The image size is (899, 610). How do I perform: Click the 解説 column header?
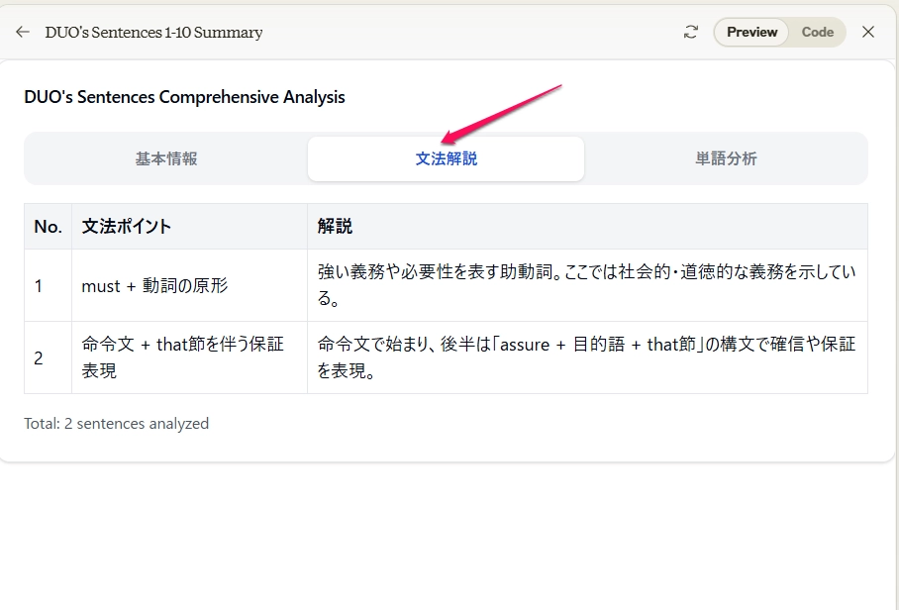point(587,227)
